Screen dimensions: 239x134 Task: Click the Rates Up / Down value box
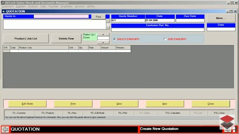[x=103, y=38]
